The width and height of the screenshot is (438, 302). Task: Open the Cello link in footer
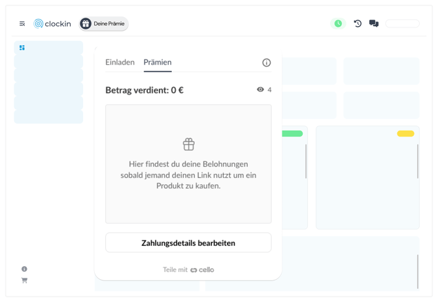(202, 269)
